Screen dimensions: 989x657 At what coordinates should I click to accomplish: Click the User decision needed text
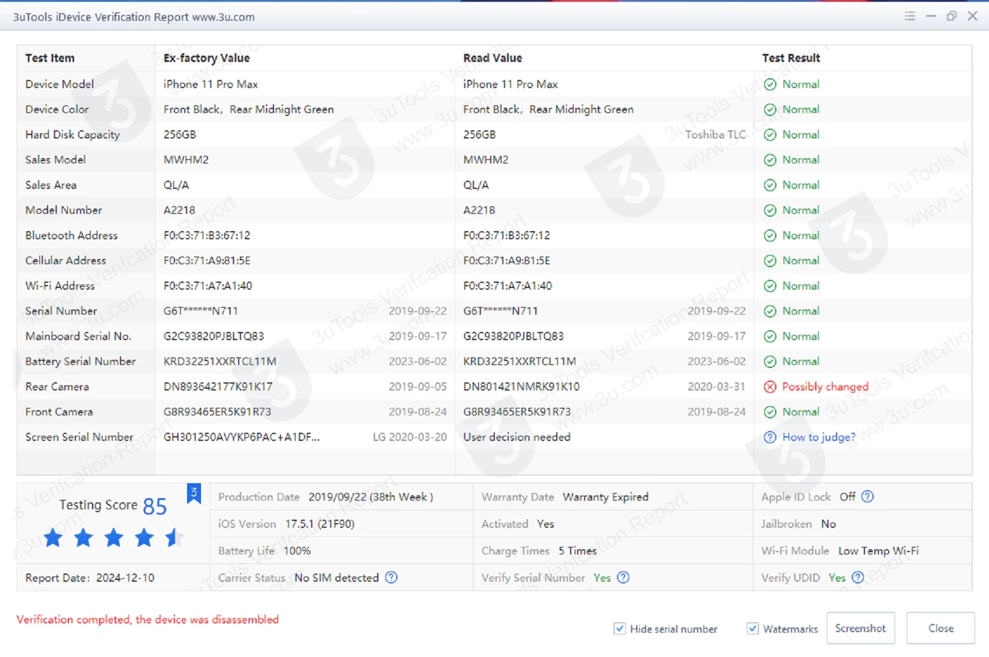click(517, 437)
